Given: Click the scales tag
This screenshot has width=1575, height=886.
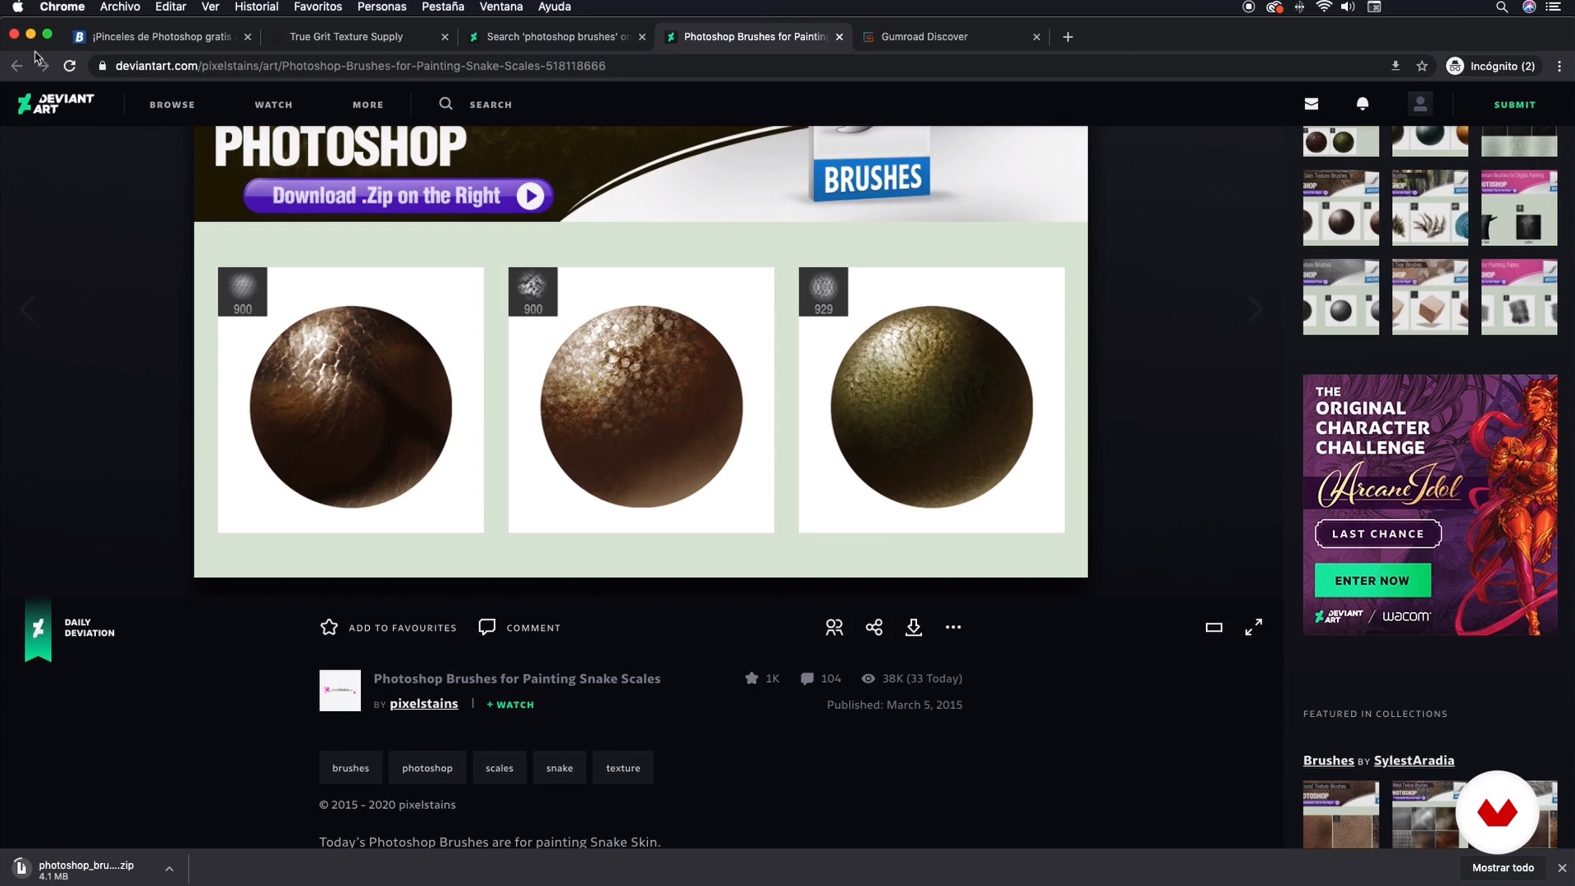Looking at the screenshot, I should pyautogui.click(x=499, y=768).
